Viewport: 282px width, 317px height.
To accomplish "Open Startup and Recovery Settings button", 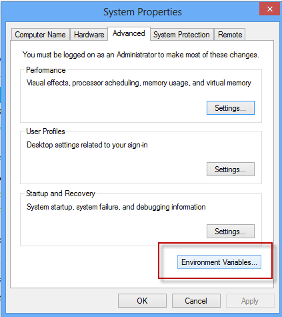I will pyautogui.click(x=231, y=232).
